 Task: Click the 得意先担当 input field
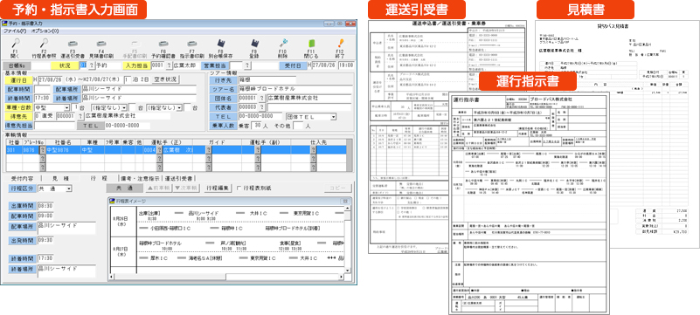(54, 126)
